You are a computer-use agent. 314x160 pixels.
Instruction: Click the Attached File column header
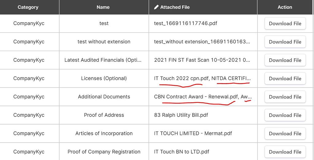175,7
